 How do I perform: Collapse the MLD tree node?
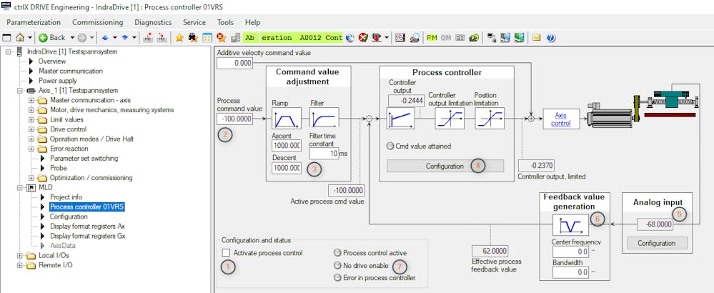coord(20,187)
